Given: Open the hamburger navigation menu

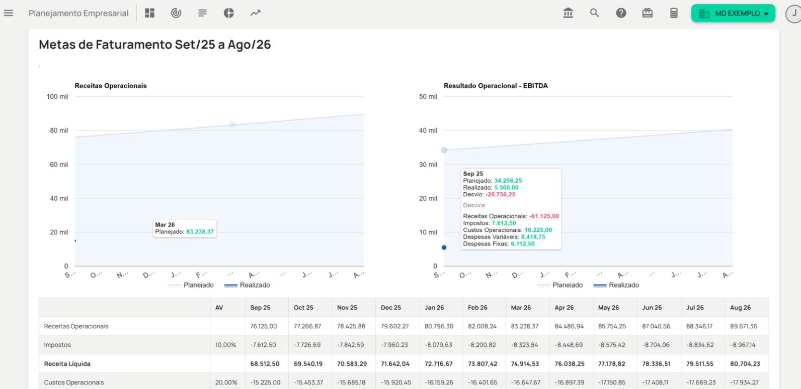Looking at the screenshot, I should (9, 13).
